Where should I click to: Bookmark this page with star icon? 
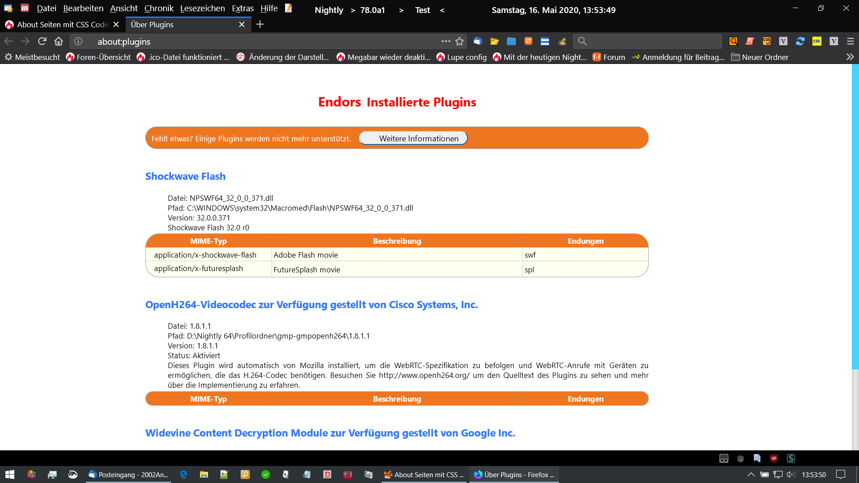click(x=459, y=42)
